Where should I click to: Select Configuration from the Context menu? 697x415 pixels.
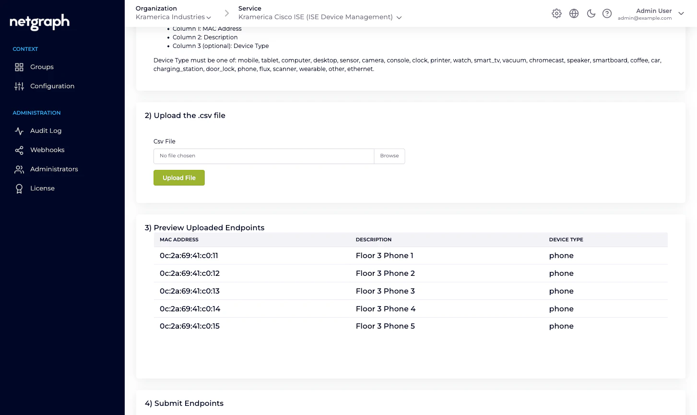[52, 86]
